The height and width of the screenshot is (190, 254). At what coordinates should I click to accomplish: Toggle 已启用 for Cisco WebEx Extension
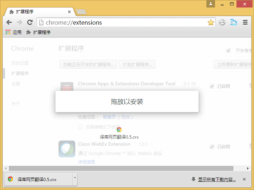[212, 147]
